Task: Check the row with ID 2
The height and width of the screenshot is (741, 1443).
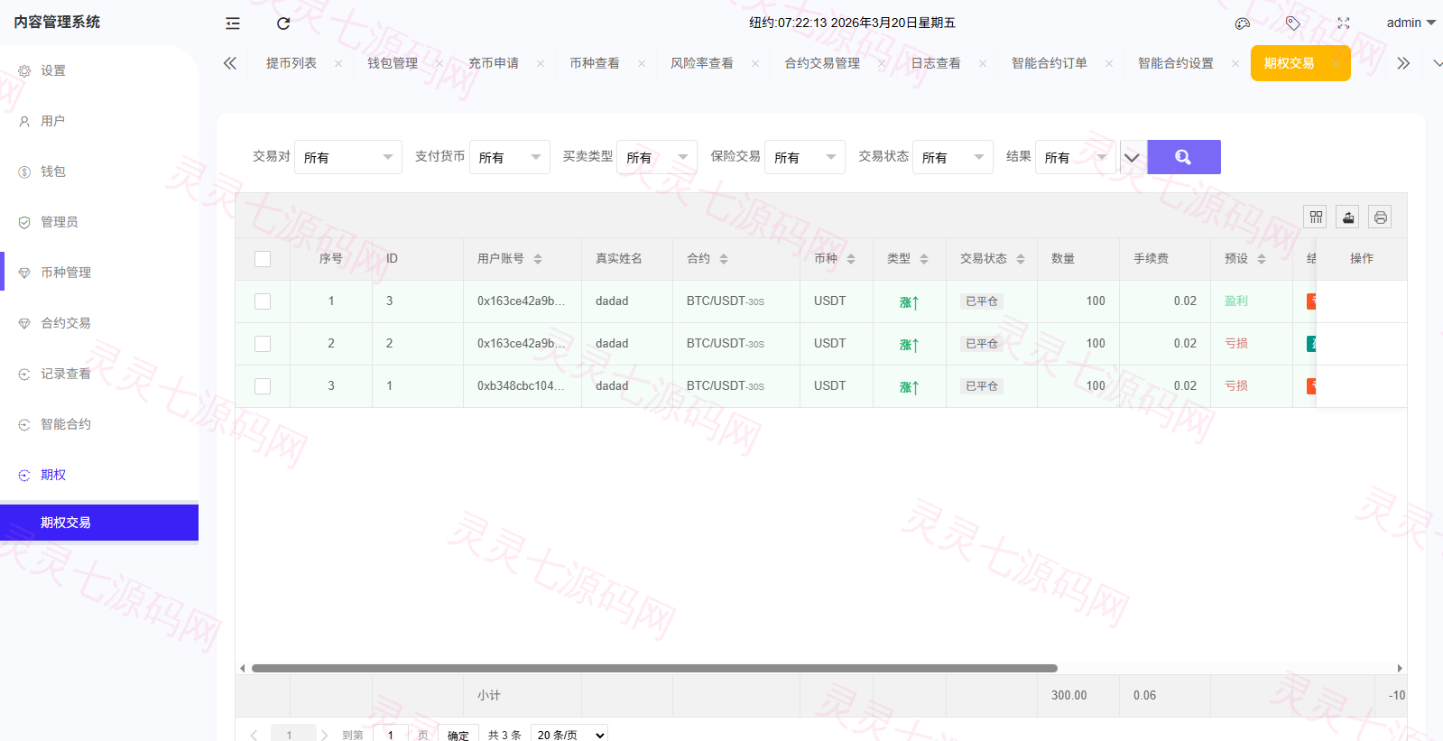Action: [x=263, y=344]
